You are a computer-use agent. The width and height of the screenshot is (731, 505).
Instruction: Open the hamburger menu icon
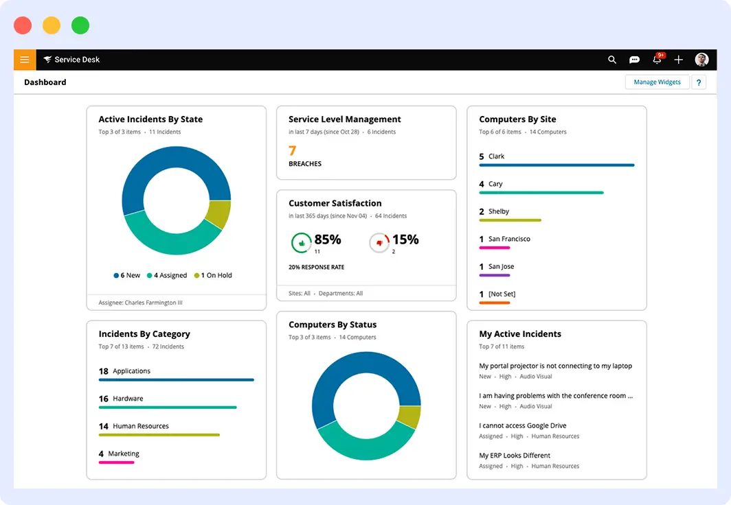click(24, 60)
